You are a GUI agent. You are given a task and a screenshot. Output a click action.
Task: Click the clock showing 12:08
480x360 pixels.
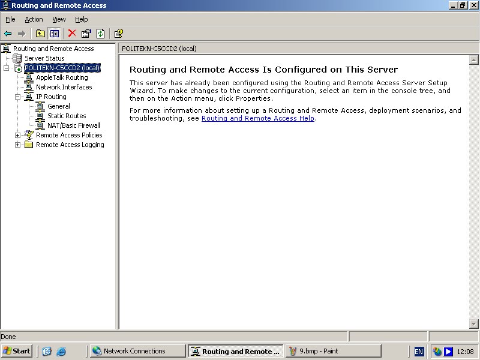click(x=466, y=352)
